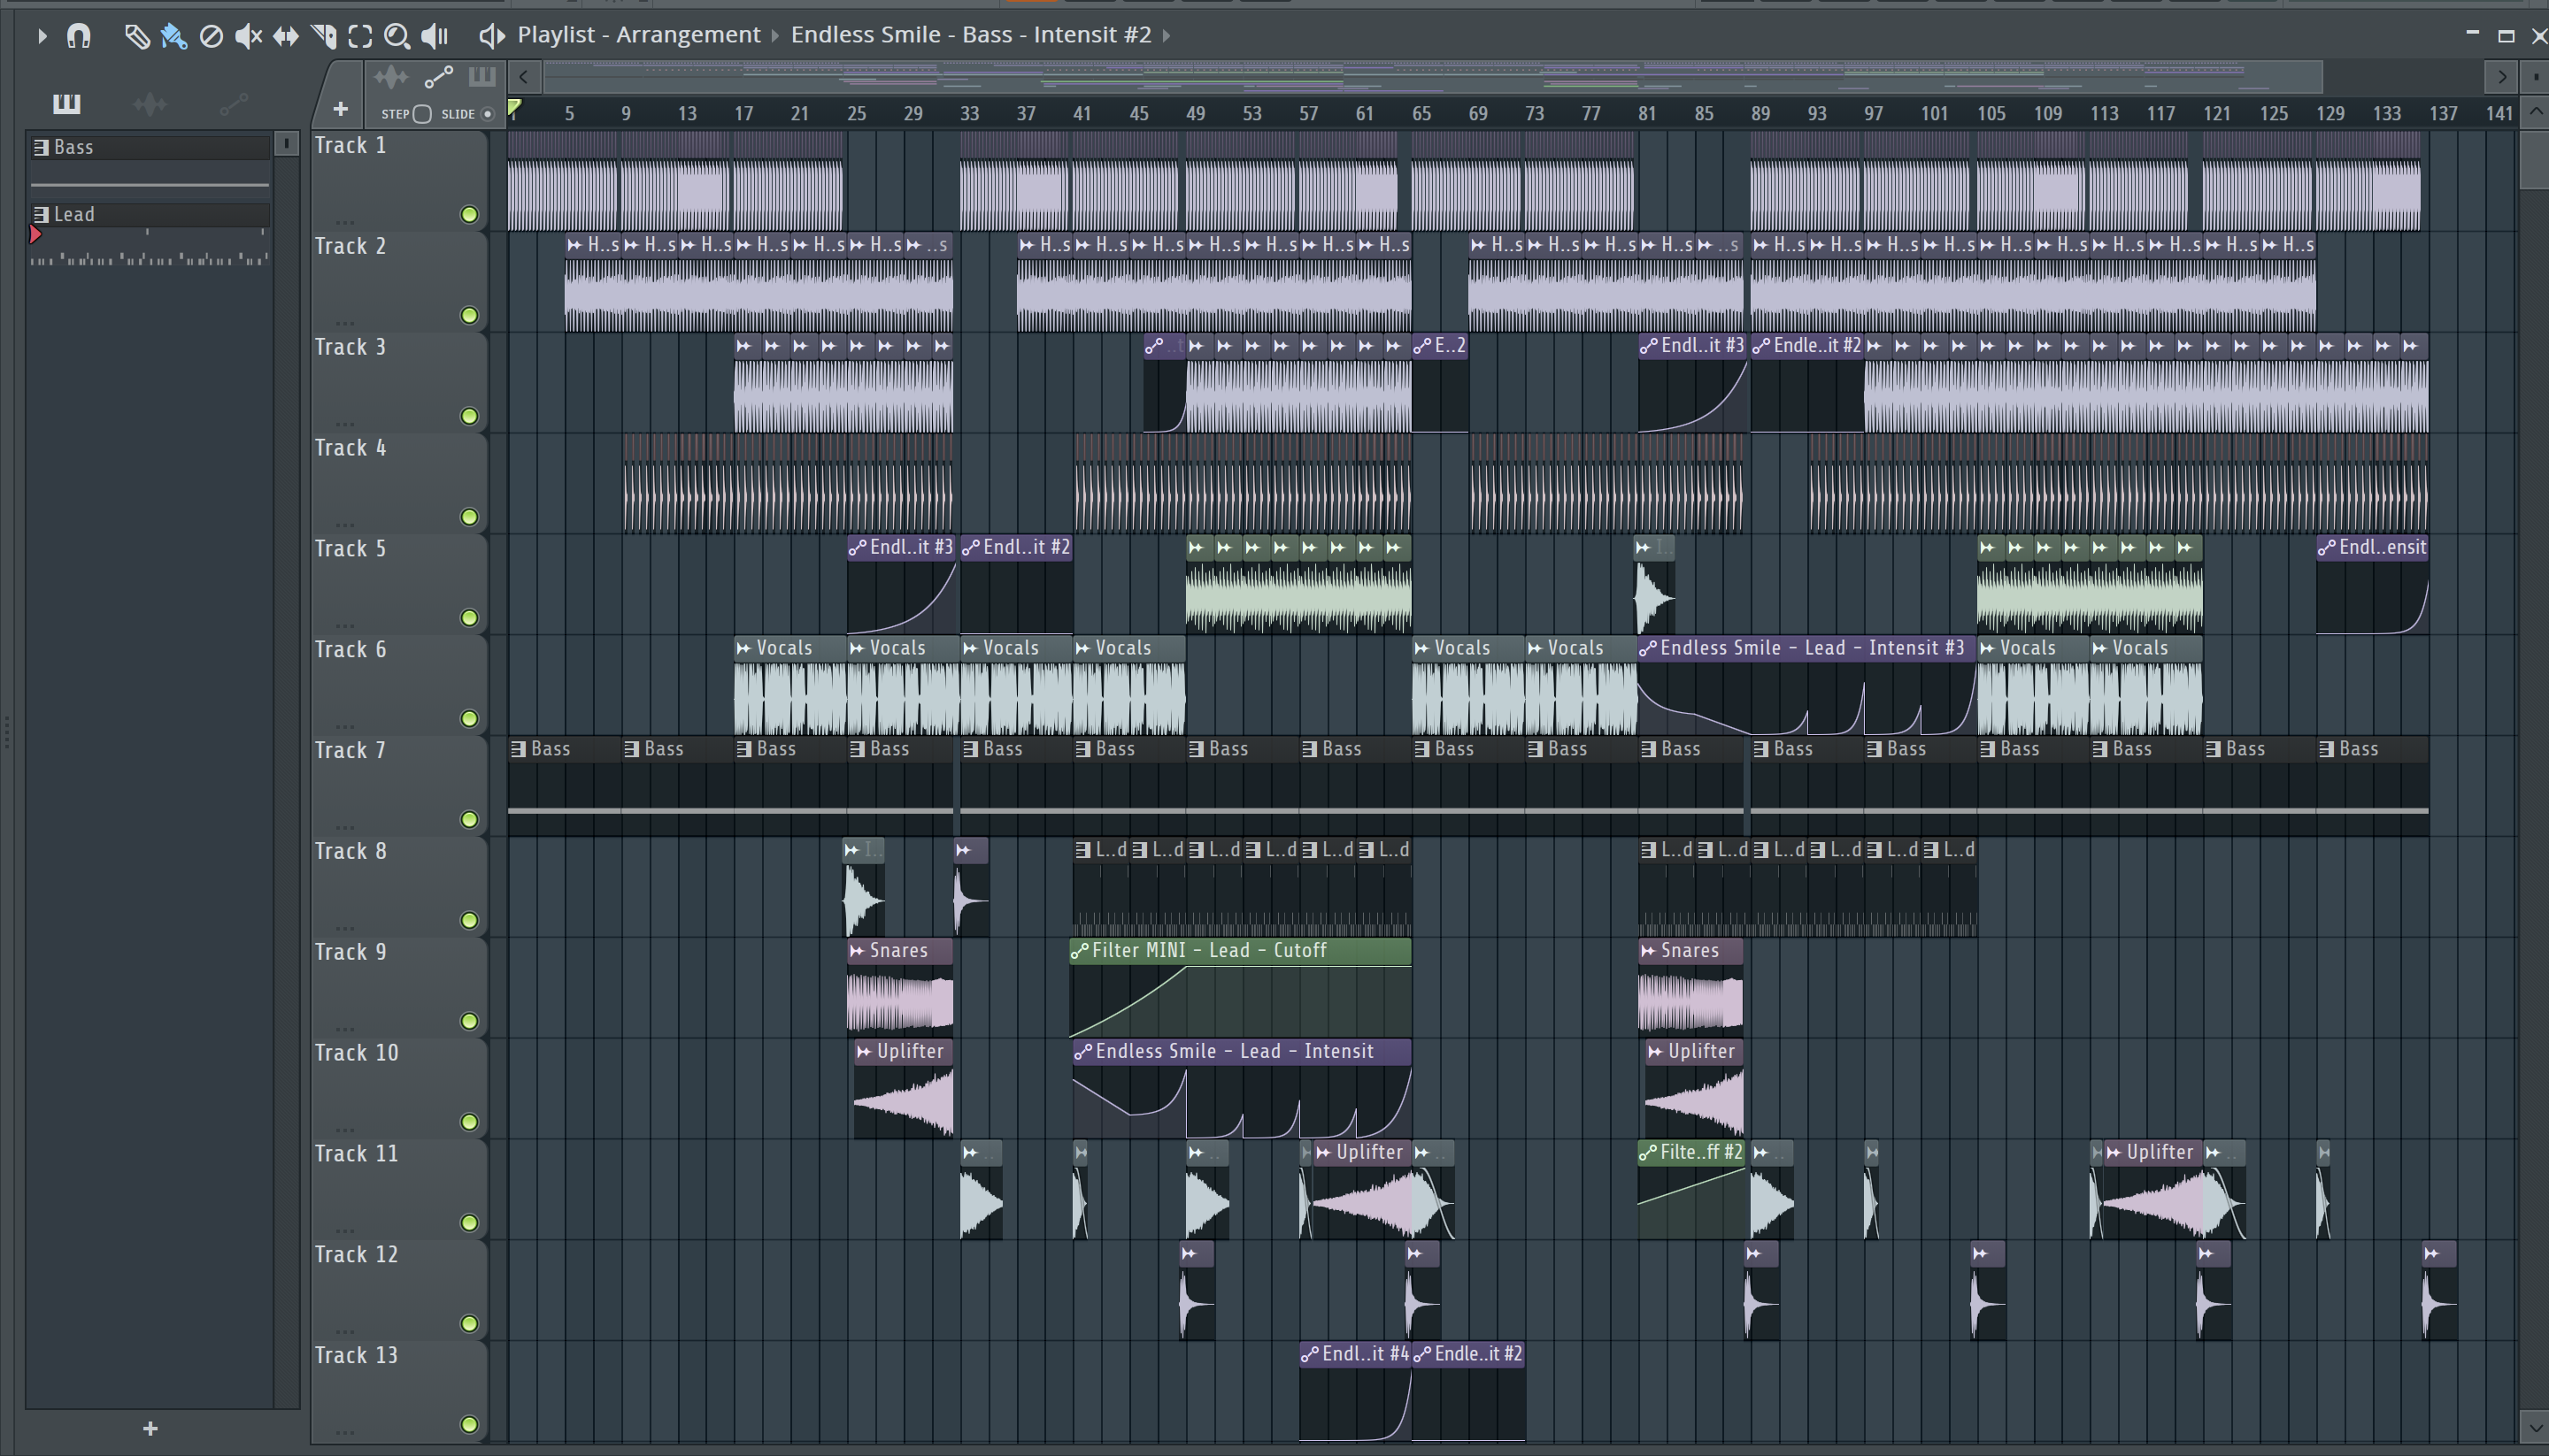Click the song start marker at bar 1

pos(514,108)
